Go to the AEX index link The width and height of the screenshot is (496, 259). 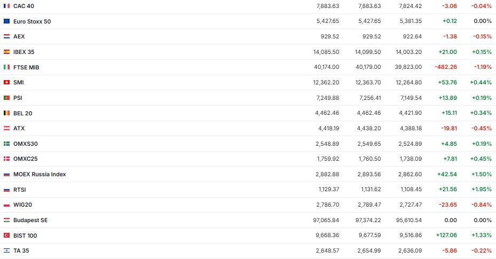pyautogui.click(x=19, y=36)
